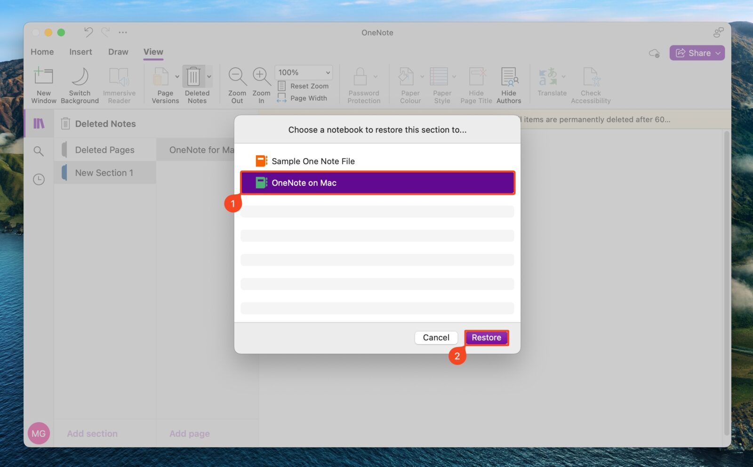Switch to the Draw tab
This screenshot has height=467, width=753.
[x=118, y=52]
